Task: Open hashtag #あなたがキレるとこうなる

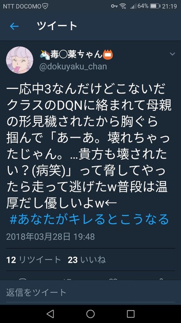Action: (89, 219)
